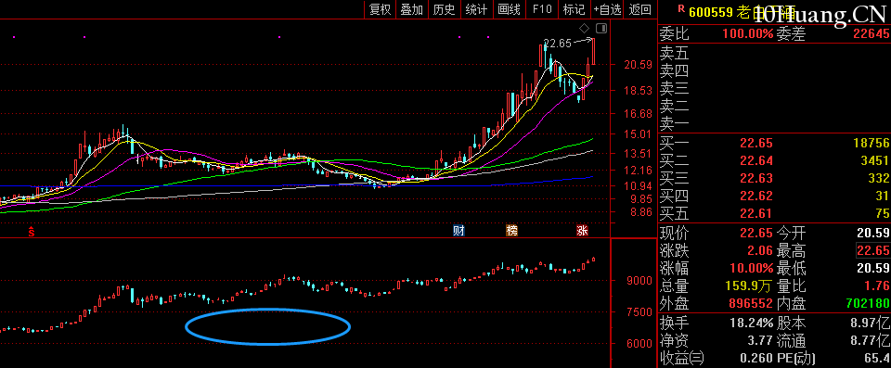Open the 榜 ranking marker icon
Viewport: 891px width, 368px height.
click(x=512, y=231)
